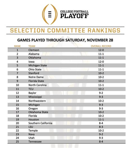Click the Northwestern team entry

click(37, 101)
